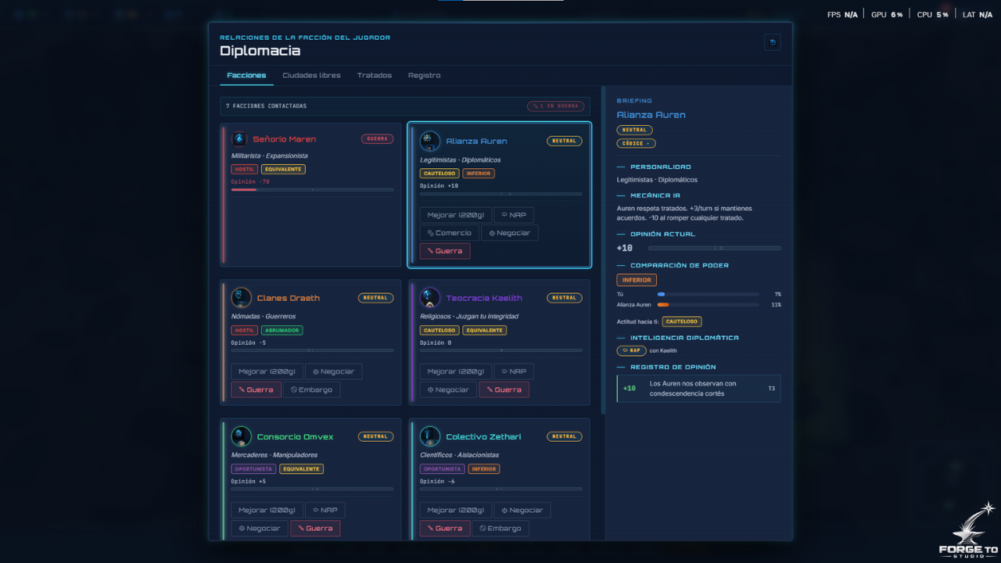Click the refresh icon beside the Diplomacia title
Screen dimensions: 1001x563
point(773,42)
